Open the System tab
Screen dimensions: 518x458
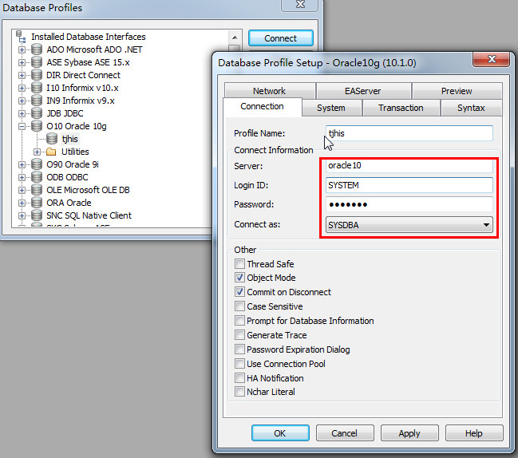click(x=331, y=108)
